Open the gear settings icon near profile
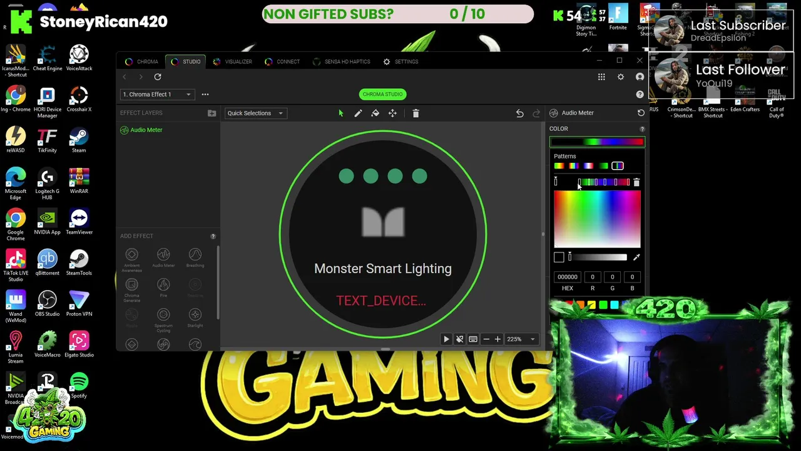Image resolution: width=801 pixels, height=451 pixels. 621,76
